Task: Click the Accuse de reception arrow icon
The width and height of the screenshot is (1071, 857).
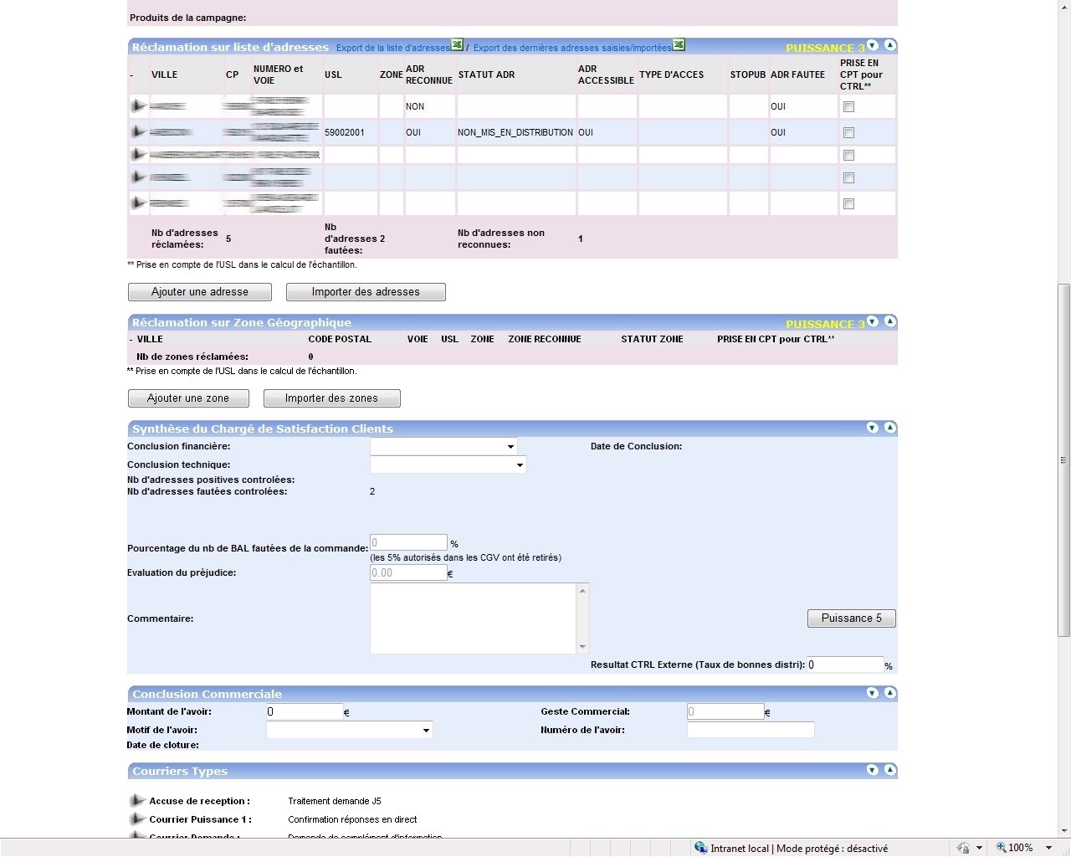Action: (137, 801)
